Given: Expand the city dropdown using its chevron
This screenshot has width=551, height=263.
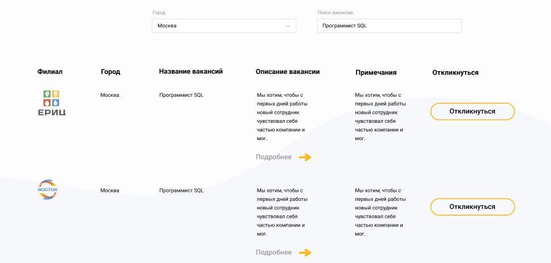Looking at the screenshot, I should (288, 26).
